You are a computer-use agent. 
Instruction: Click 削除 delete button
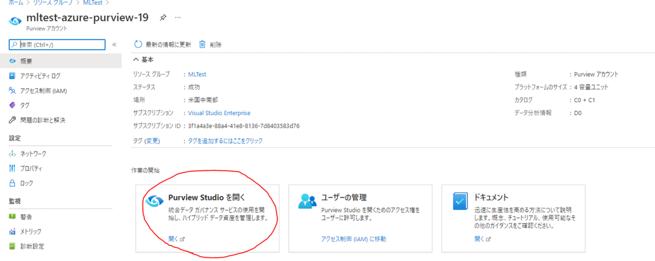210,44
